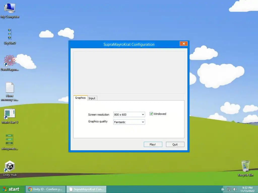258x193 pixels.
Task: Click the Quit button
Action: tap(175, 144)
